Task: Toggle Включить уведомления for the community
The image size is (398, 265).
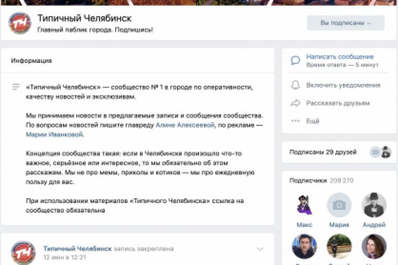Action: coord(343,85)
